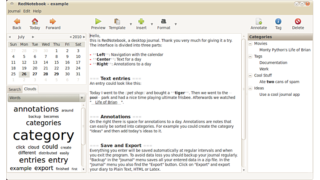The image size is (320, 180).
Task: Click the Annotate icon
Action: click(258, 21)
